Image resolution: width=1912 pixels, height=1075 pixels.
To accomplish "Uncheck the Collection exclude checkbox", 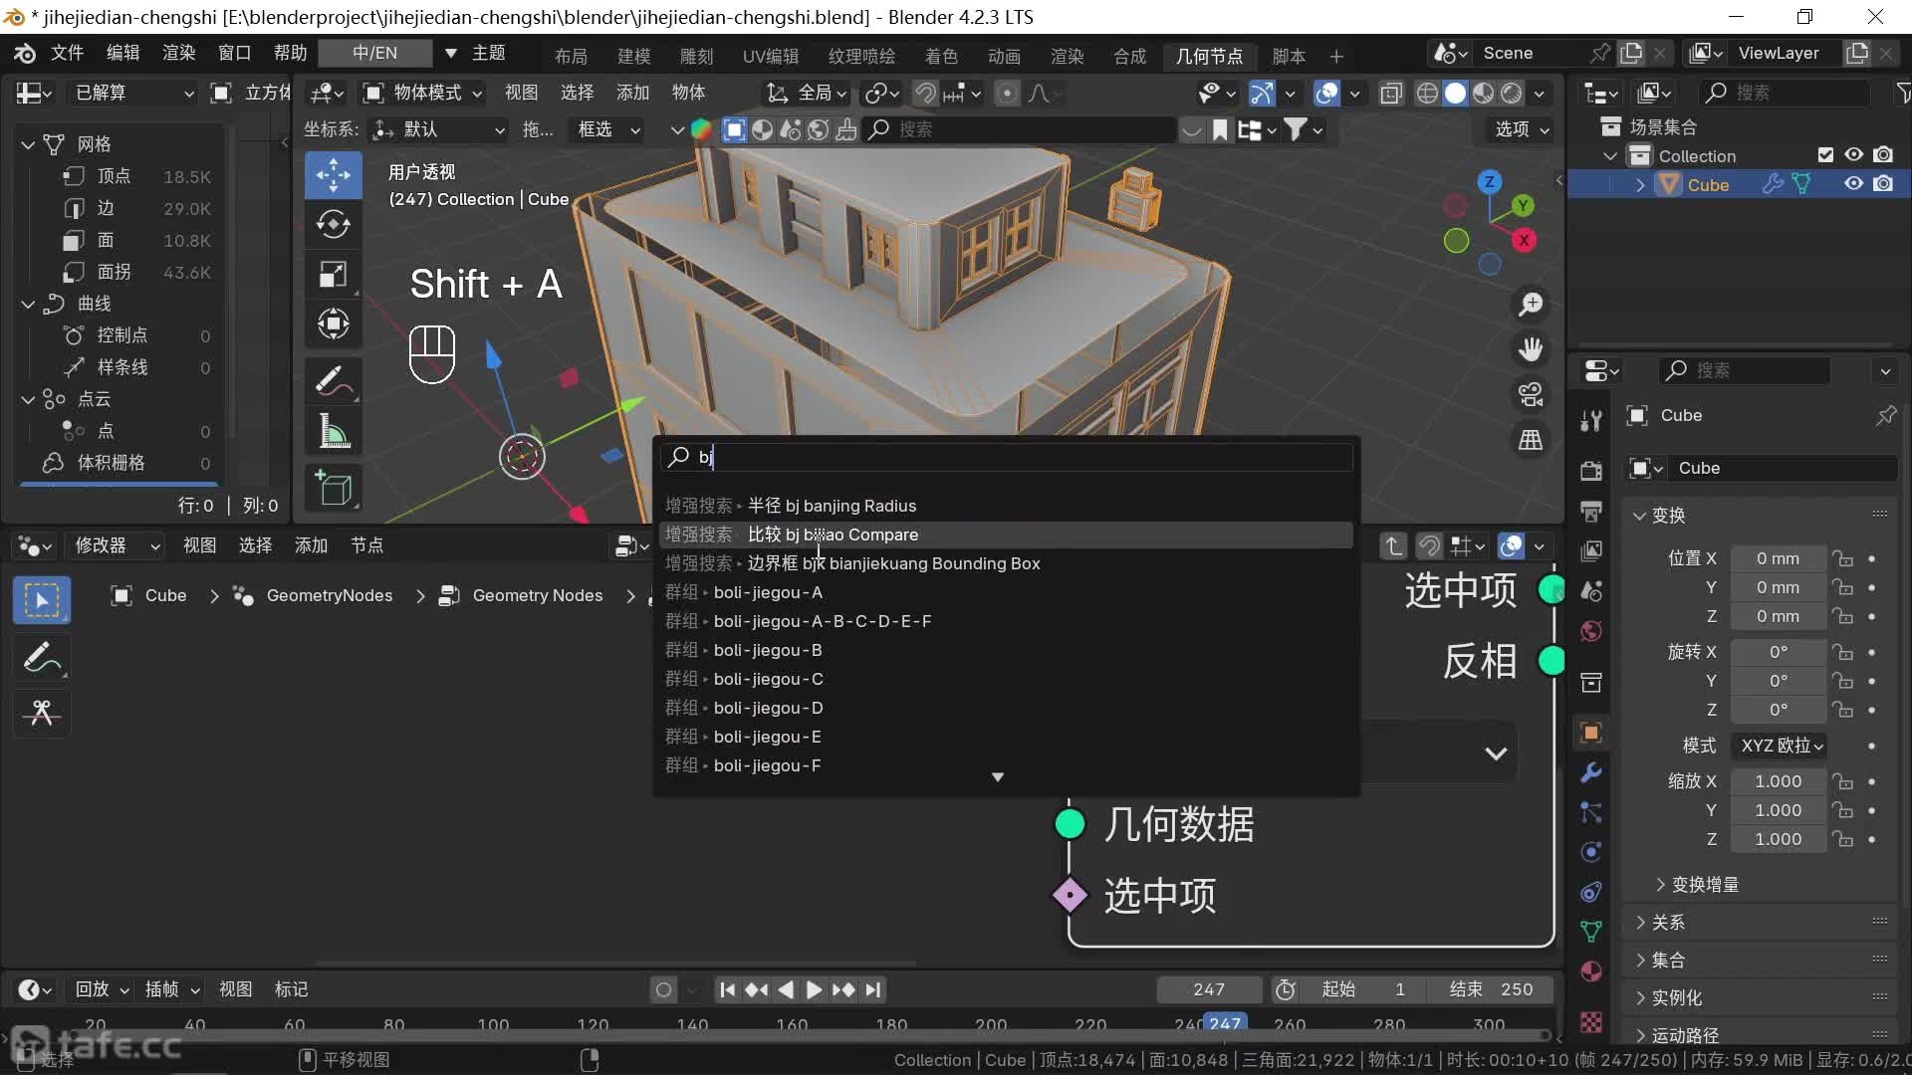I will click(1824, 155).
